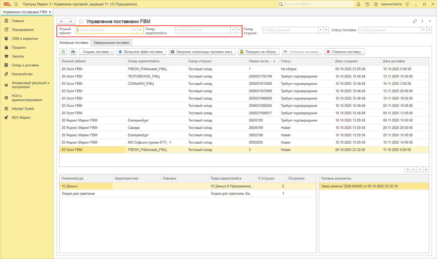Switch to Завершенные поставки tab

coord(111,43)
